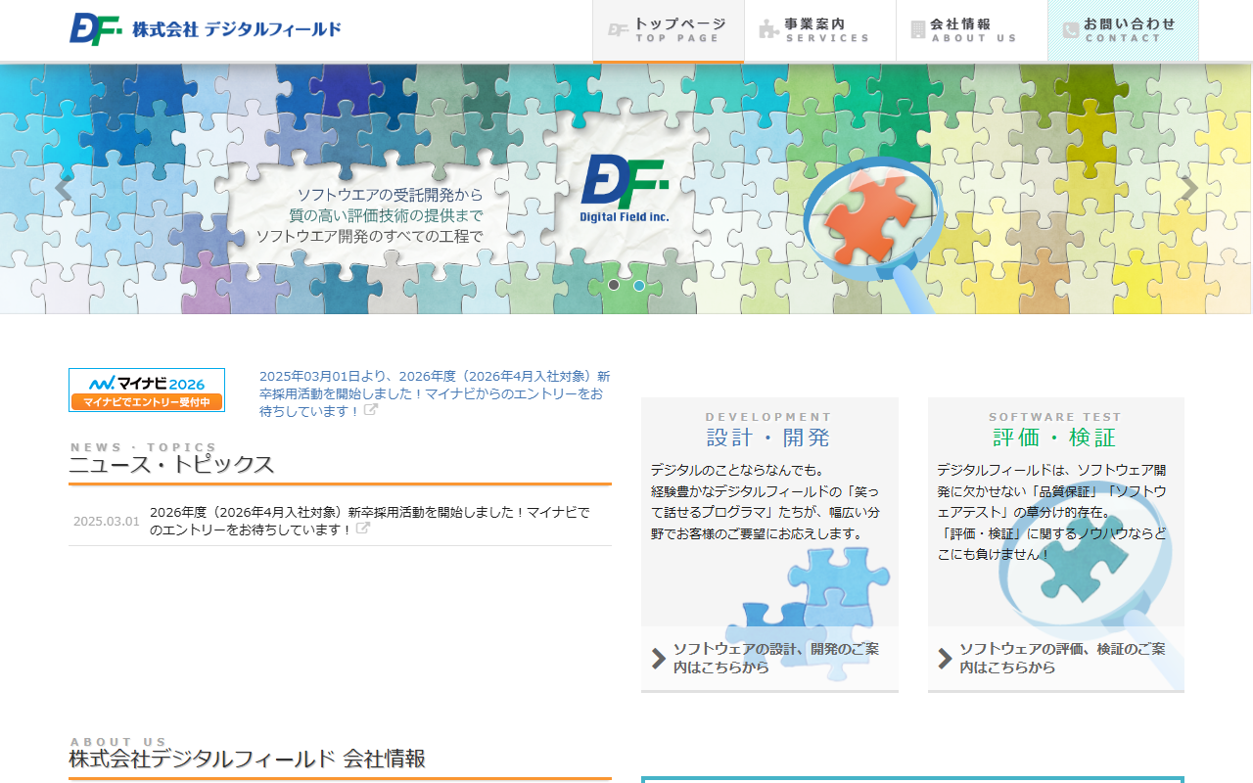Image resolution: width=1253 pixels, height=783 pixels.
Task: Open the お問い合わせ contact menu item
Action: (1123, 30)
